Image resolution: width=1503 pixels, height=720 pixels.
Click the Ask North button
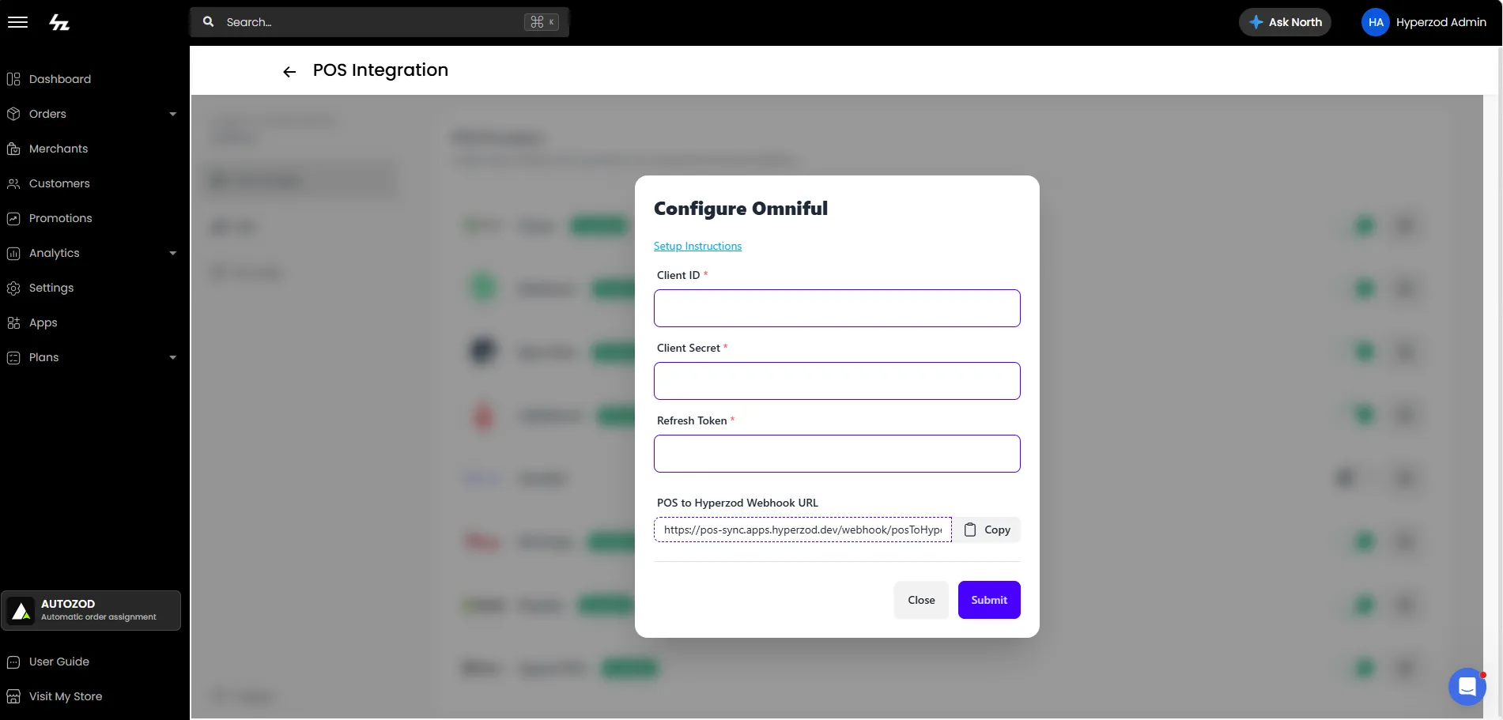pos(1285,22)
